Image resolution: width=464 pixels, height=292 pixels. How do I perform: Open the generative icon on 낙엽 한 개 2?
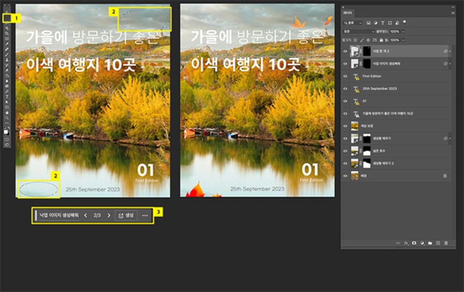445,51
